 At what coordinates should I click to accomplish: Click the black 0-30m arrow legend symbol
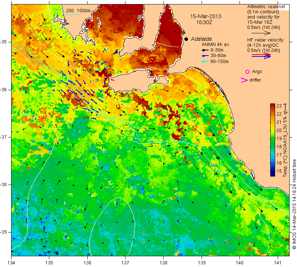(205, 50)
